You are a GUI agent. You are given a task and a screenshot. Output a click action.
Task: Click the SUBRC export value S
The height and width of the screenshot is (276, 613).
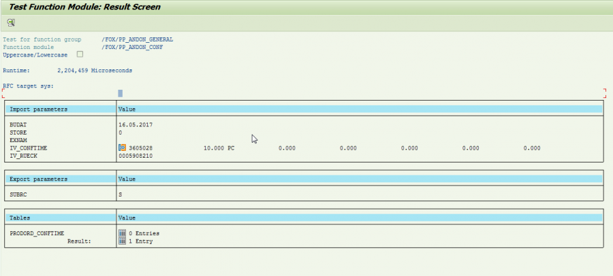[x=121, y=194]
